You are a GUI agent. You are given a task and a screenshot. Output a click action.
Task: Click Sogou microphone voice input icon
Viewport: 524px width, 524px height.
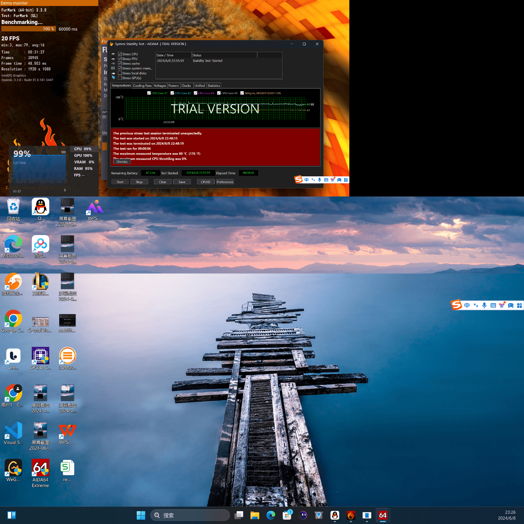(484, 305)
